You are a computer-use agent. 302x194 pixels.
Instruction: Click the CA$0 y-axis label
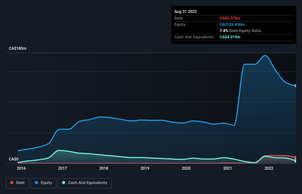[x=14, y=159]
